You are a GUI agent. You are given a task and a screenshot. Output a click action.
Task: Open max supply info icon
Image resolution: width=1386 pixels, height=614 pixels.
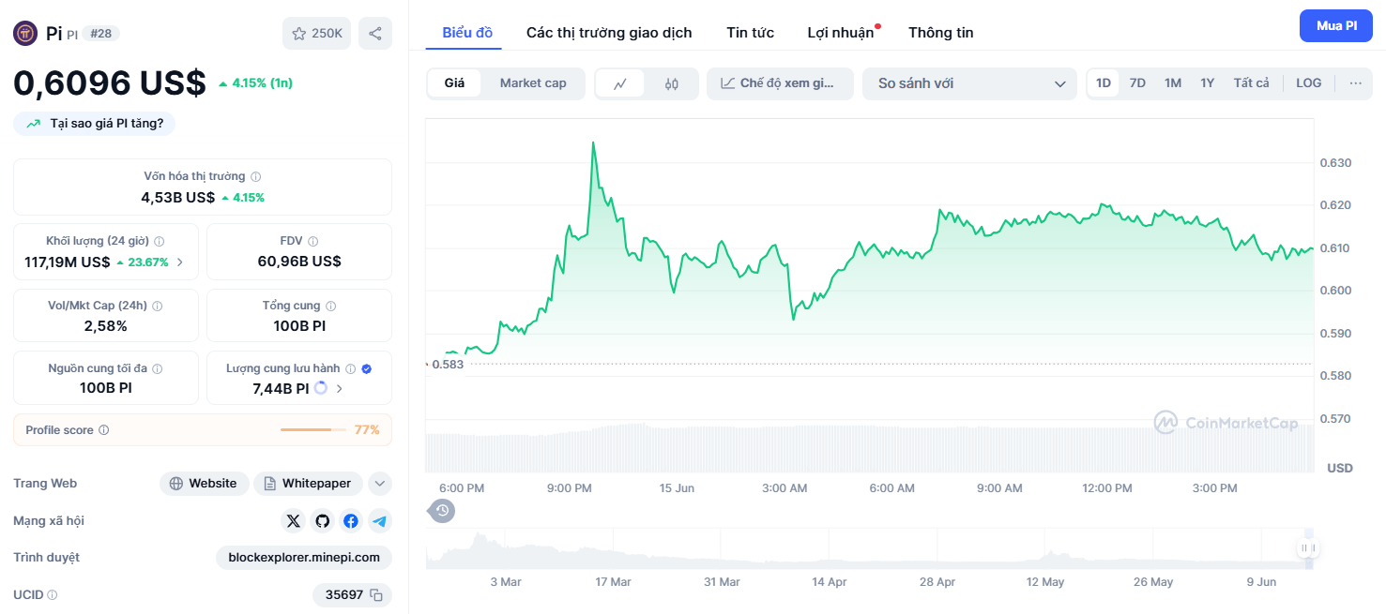(157, 368)
